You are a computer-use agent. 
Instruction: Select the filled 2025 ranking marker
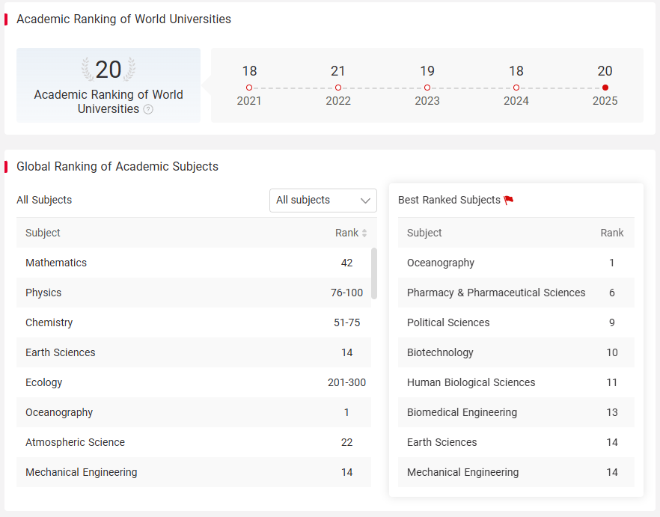click(605, 88)
